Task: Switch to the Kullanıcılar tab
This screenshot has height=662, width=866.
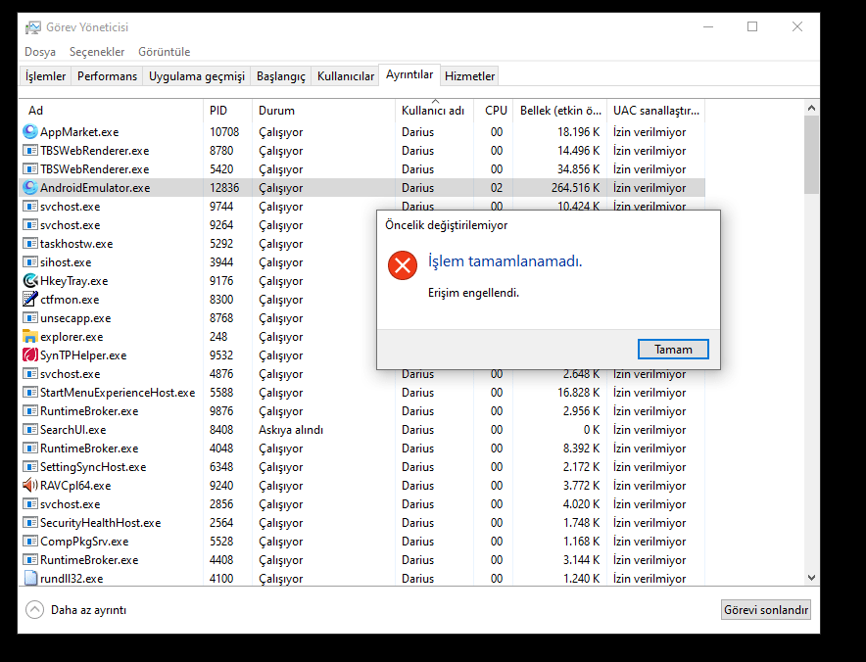Action: pos(346,76)
